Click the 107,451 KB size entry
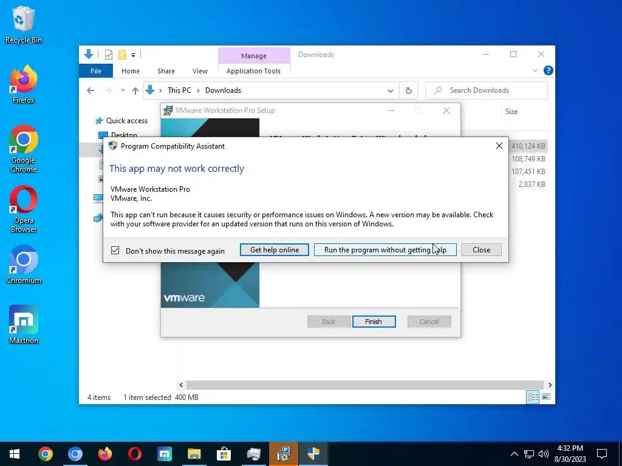The width and height of the screenshot is (622, 466). [x=528, y=171]
